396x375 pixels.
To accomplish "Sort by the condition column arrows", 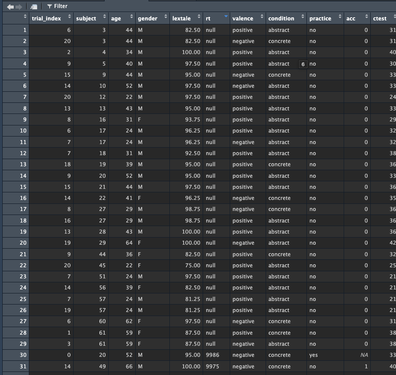I will (303, 17).
